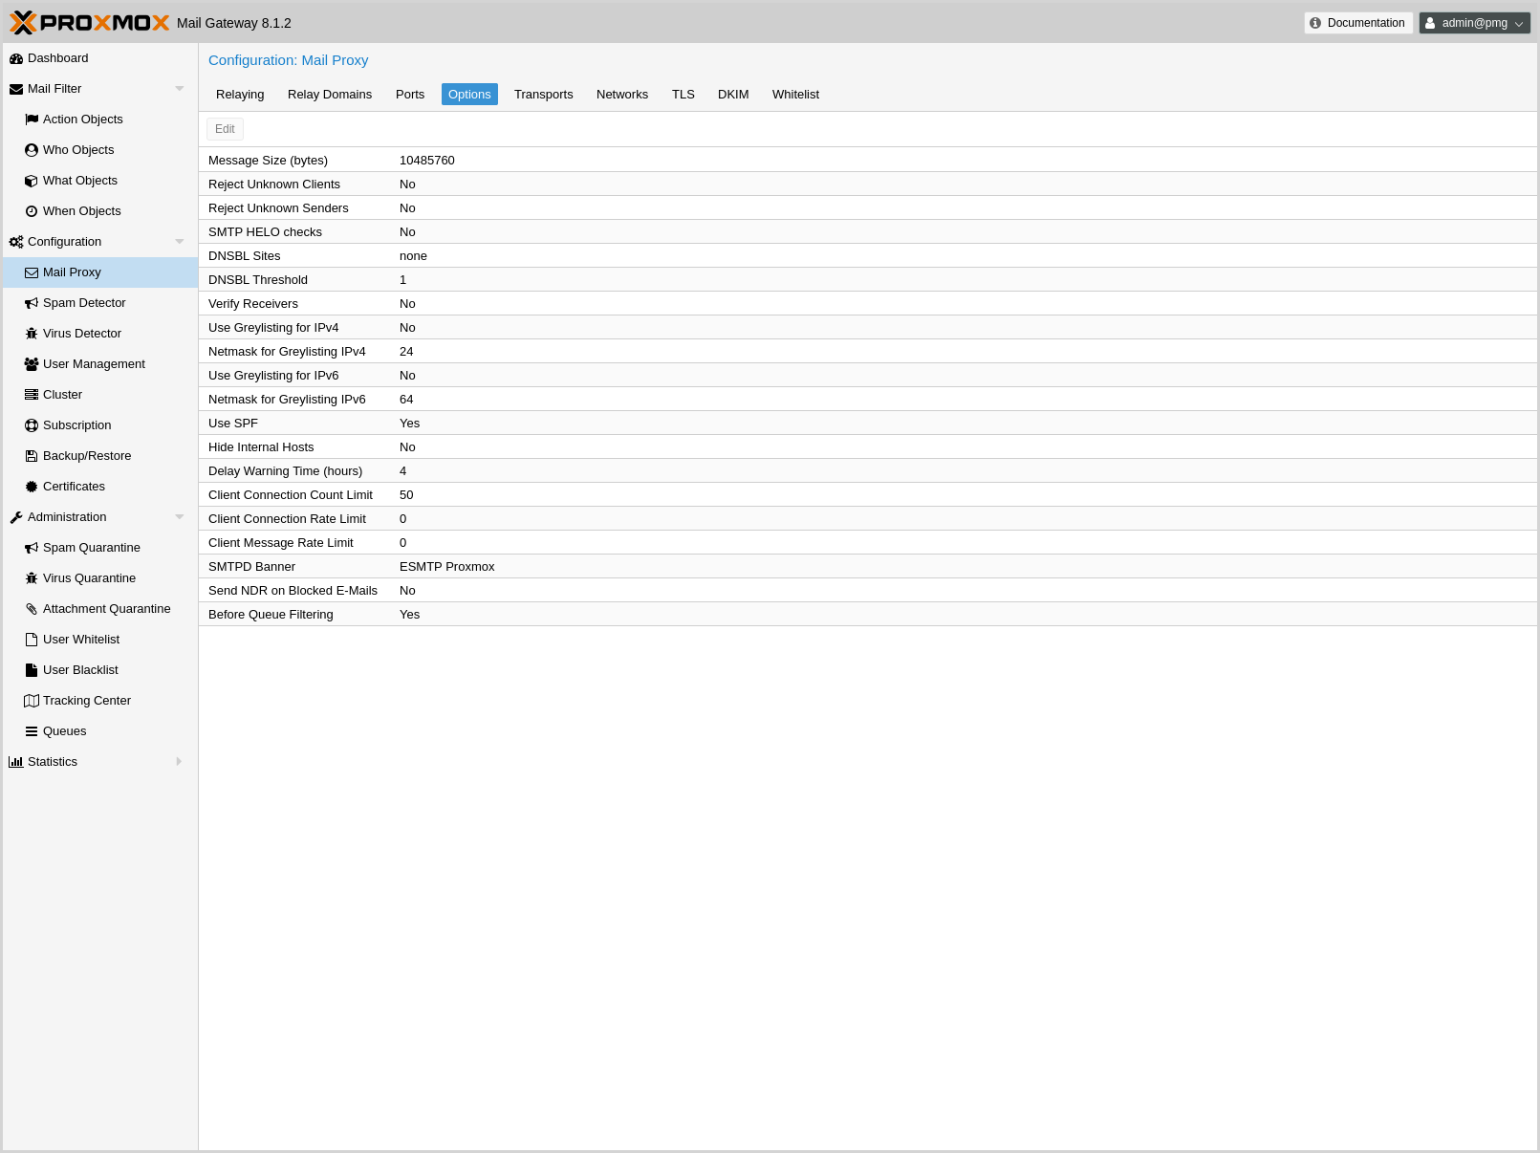The height and width of the screenshot is (1153, 1540).
Task: Open Queues in the sidebar
Action: (x=64, y=731)
